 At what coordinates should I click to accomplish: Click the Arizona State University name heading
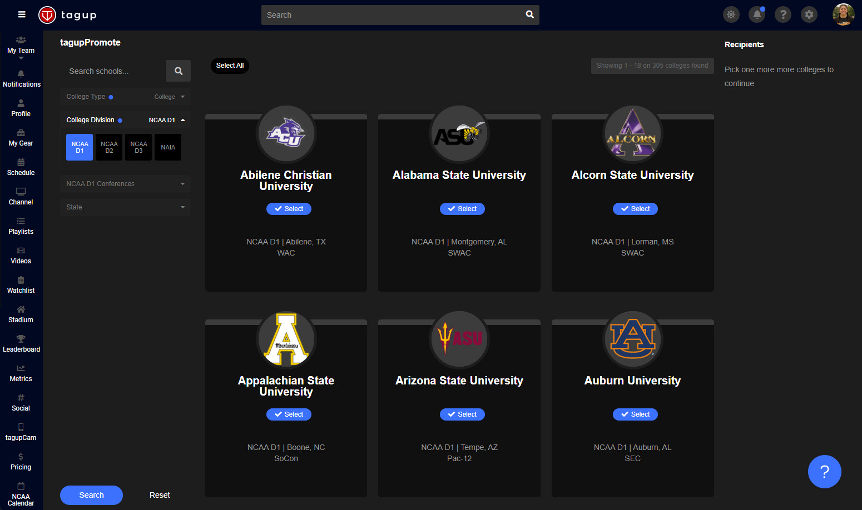point(459,381)
